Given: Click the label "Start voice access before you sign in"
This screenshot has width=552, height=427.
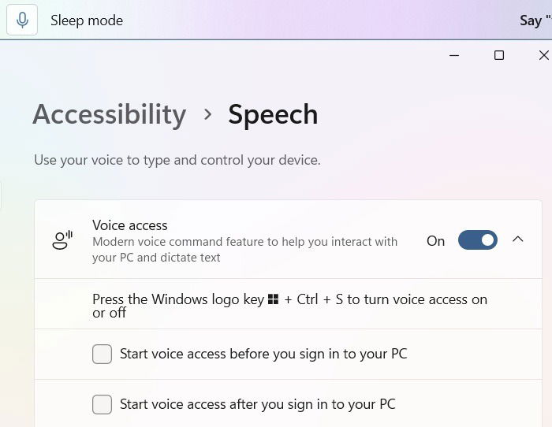Looking at the screenshot, I should tap(263, 354).
